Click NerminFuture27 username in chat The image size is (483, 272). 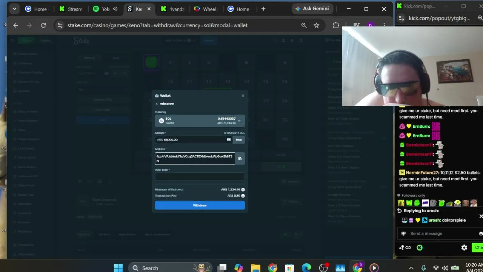[422, 173]
